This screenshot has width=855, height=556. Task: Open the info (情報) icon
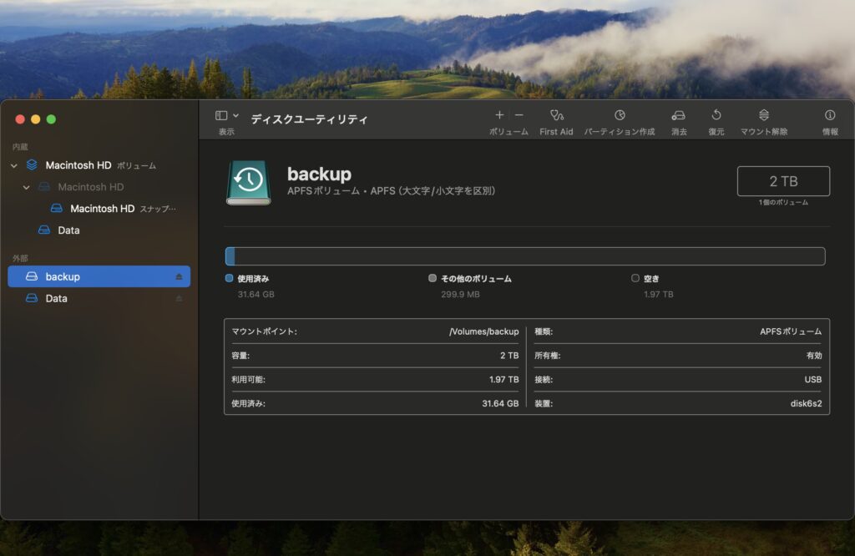point(829,115)
